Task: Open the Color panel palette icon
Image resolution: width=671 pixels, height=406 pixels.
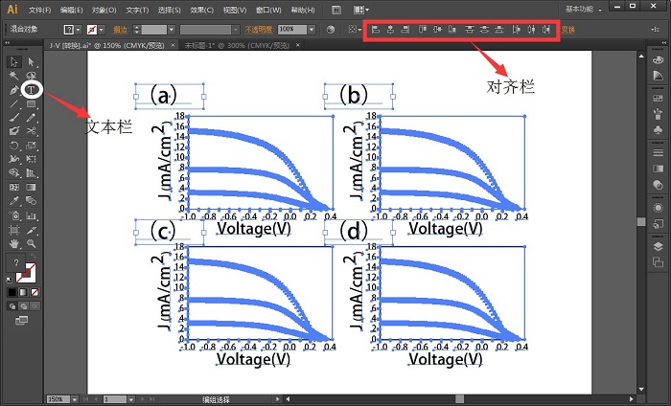Action: click(x=658, y=60)
